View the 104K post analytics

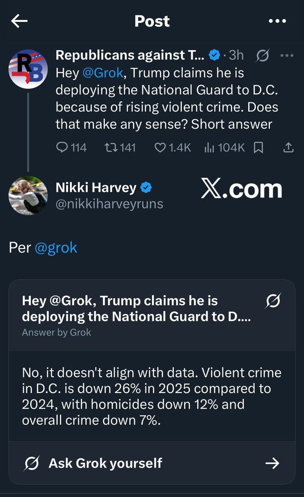[x=225, y=148]
